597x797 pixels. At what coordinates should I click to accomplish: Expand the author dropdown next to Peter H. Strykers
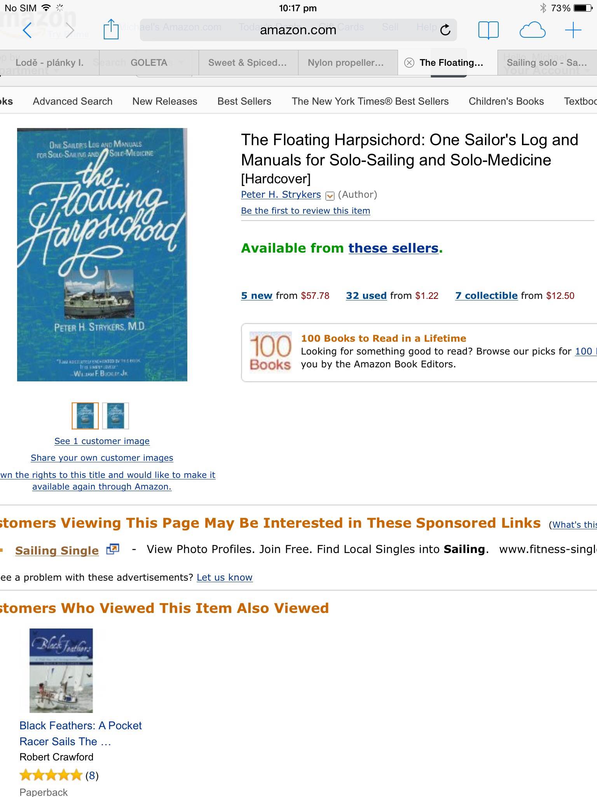tap(330, 196)
